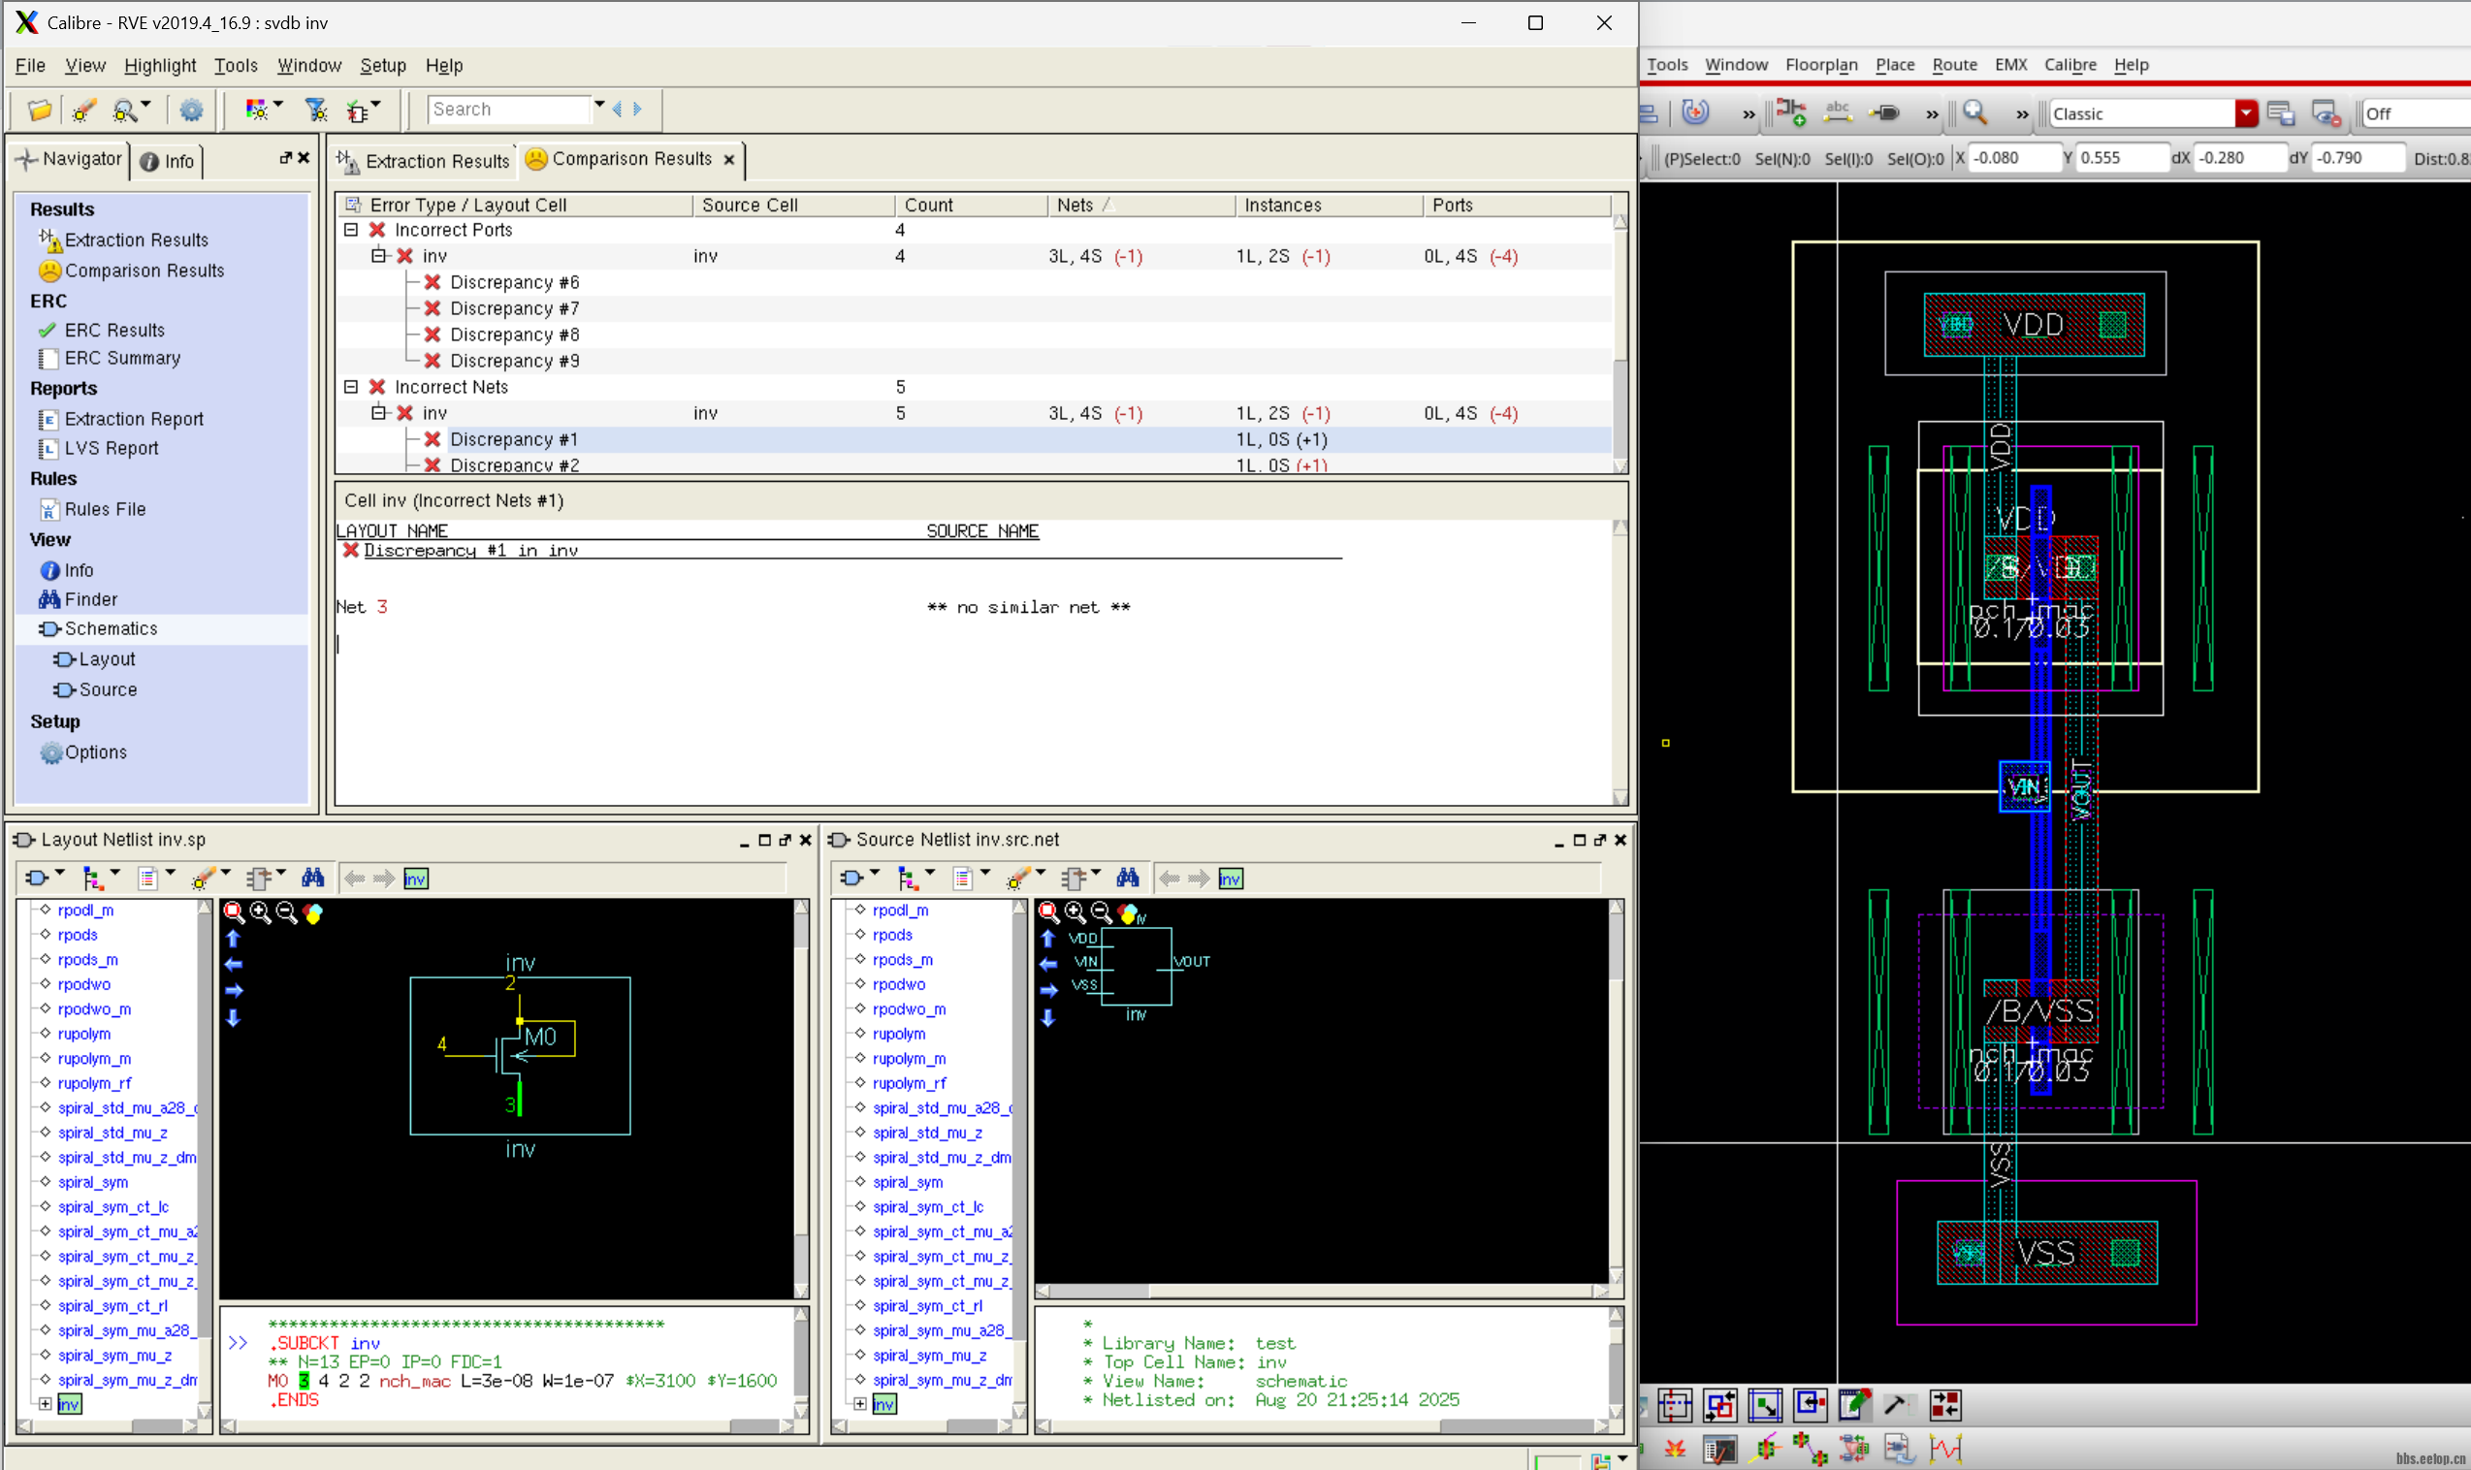Screen dimensions: 2471x1470
Task: Click up arrow in Layout schematic view
Action: (234, 938)
